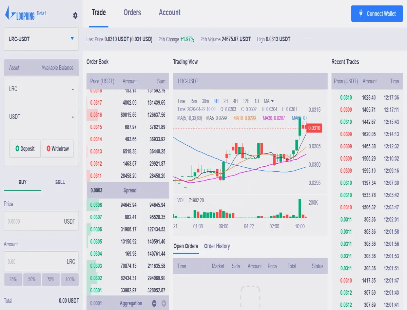Show the Order History tab

pos(217,246)
